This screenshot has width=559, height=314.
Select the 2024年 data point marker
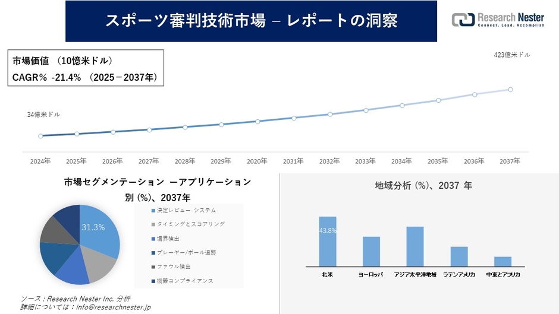(x=40, y=136)
